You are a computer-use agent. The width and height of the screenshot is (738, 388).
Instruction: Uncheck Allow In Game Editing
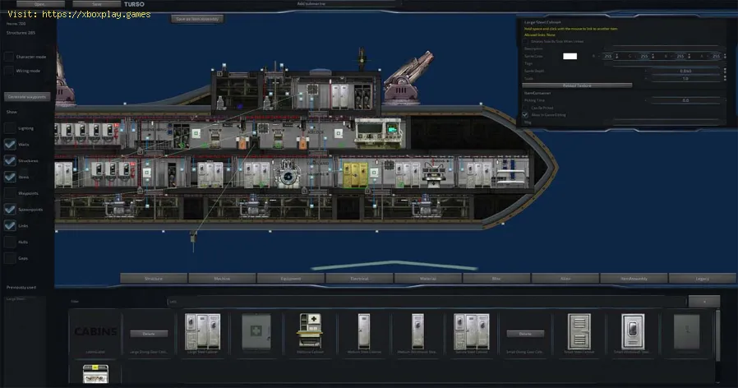point(525,115)
